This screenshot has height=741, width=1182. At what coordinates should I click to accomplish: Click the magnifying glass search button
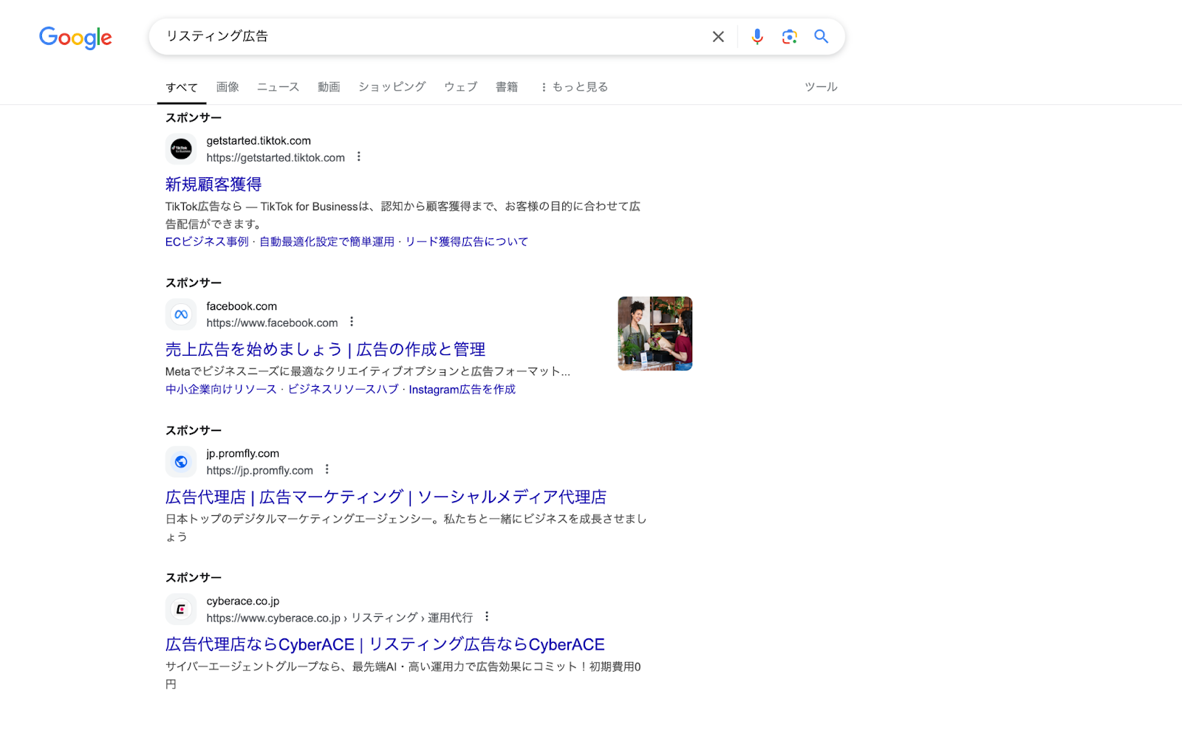pos(821,37)
